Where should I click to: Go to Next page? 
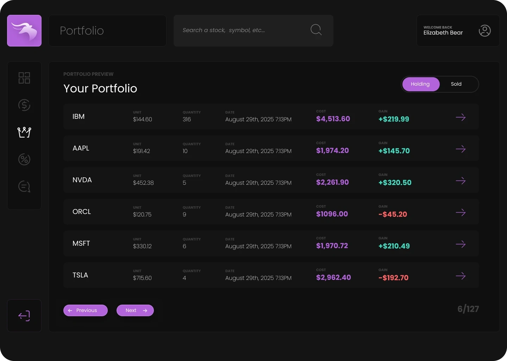[135, 310]
